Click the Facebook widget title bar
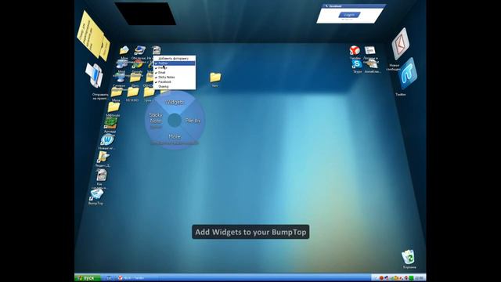Screen dimensions: 501x282 [354, 6]
